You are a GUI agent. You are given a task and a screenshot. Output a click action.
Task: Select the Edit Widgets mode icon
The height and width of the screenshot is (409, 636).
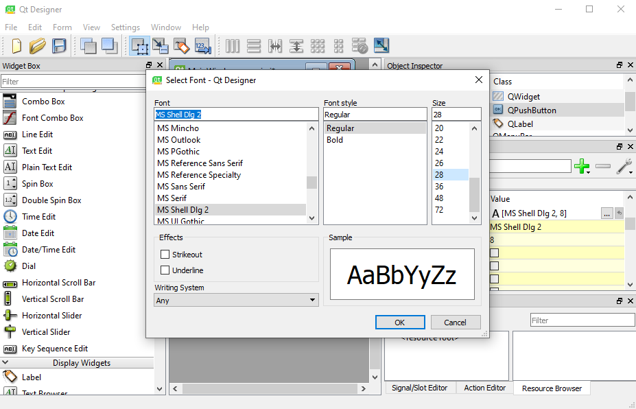click(139, 46)
